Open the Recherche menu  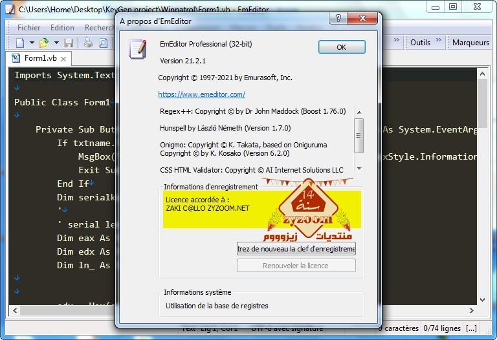(x=99, y=28)
